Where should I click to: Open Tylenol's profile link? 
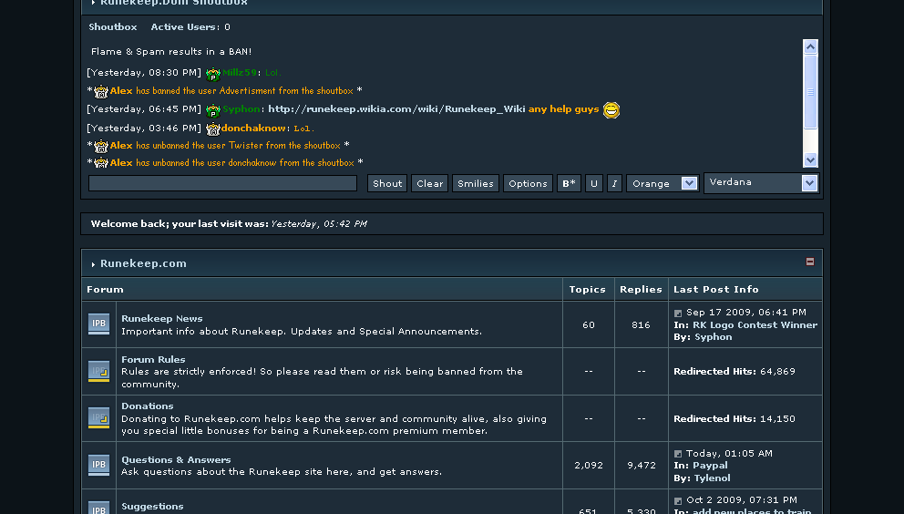pyautogui.click(x=712, y=478)
